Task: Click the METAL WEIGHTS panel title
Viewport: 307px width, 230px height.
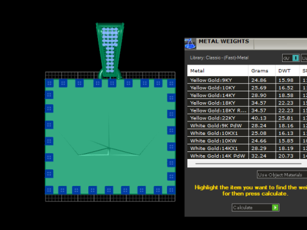Action: coord(224,42)
